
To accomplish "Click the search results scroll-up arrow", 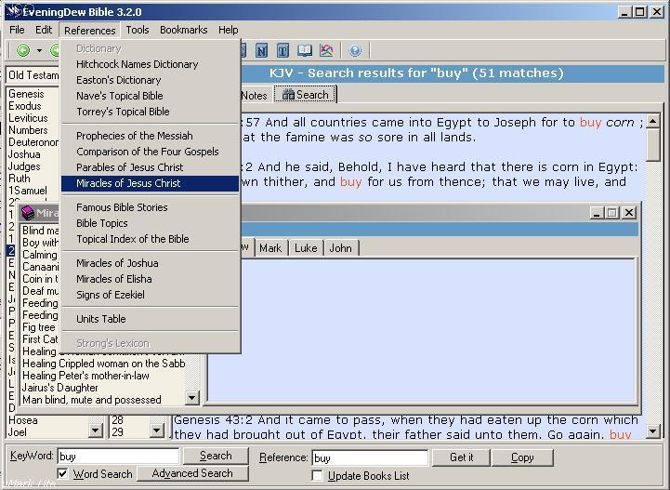I will click(652, 122).
